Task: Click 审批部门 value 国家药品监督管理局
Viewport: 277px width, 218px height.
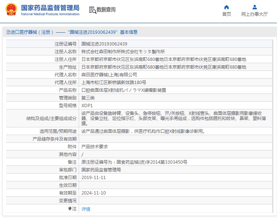Action: click(101, 170)
